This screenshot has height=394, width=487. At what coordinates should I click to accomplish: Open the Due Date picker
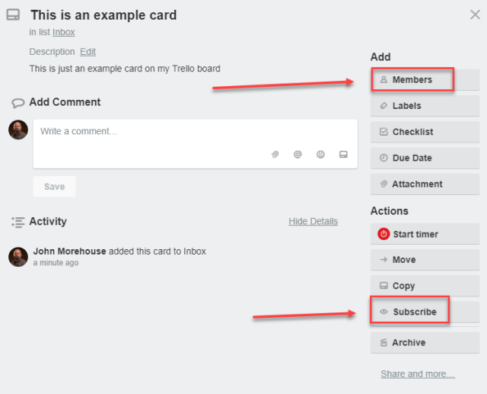(x=424, y=158)
